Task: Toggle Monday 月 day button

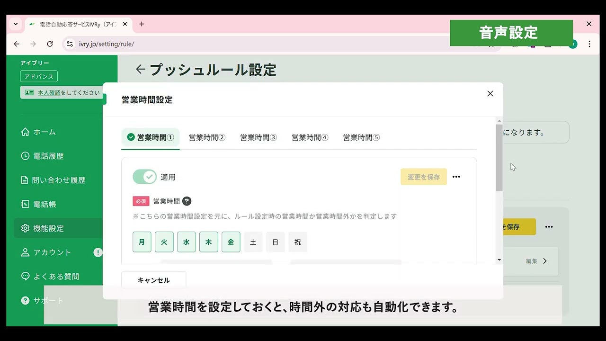Action: click(x=142, y=242)
